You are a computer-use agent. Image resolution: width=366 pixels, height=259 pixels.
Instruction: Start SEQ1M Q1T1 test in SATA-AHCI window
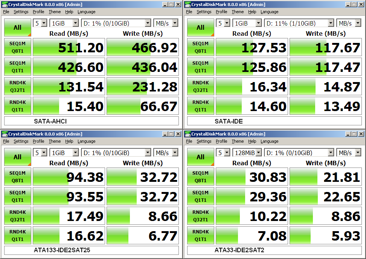point(17,67)
